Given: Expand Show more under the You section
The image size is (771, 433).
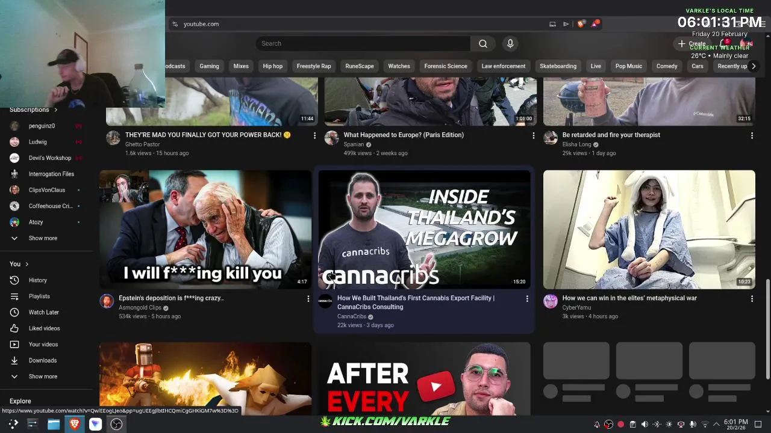Looking at the screenshot, I should click(45, 376).
